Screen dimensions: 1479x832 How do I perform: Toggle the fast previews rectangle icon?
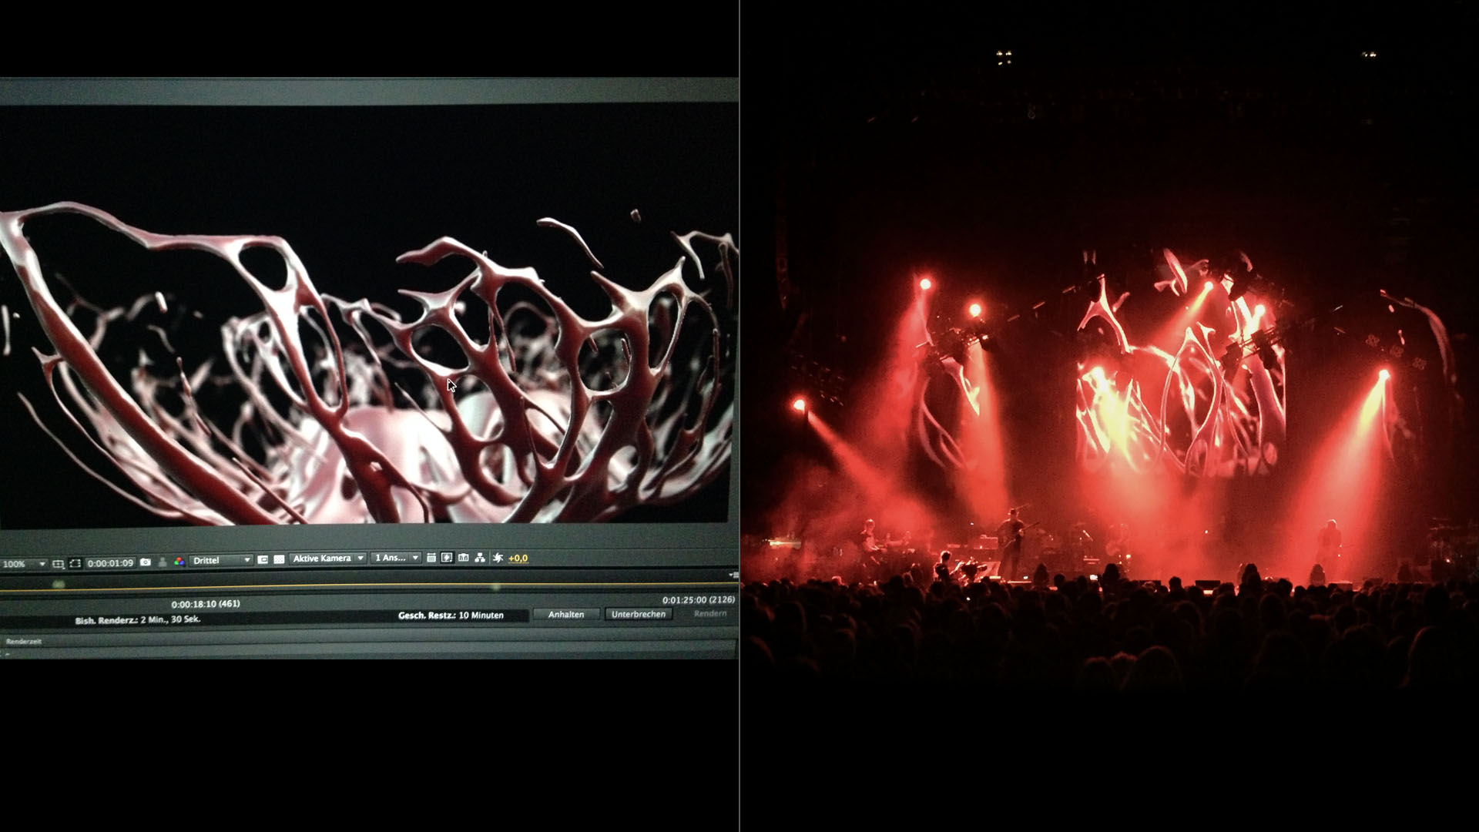pyautogui.click(x=263, y=559)
